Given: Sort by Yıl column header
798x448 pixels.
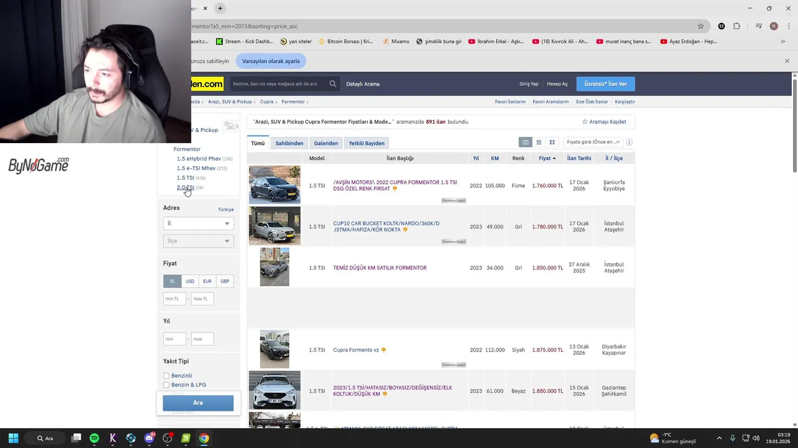Looking at the screenshot, I should (476, 158).
